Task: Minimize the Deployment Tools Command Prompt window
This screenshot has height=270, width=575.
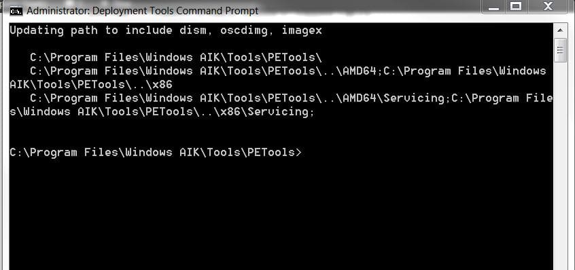Action: click(493, 7)
